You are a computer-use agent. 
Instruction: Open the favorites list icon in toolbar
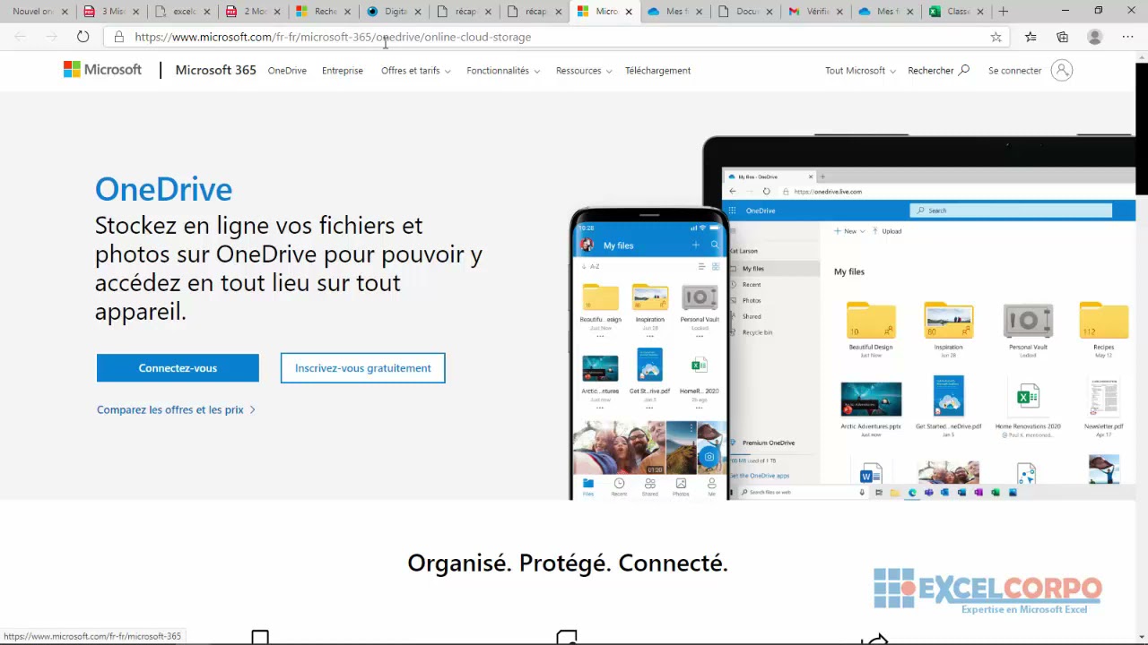click(x=1031, y=37)
